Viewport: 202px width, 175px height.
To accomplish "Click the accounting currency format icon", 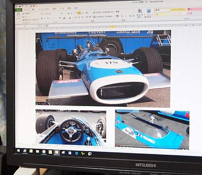I will (x=117, y=16).
